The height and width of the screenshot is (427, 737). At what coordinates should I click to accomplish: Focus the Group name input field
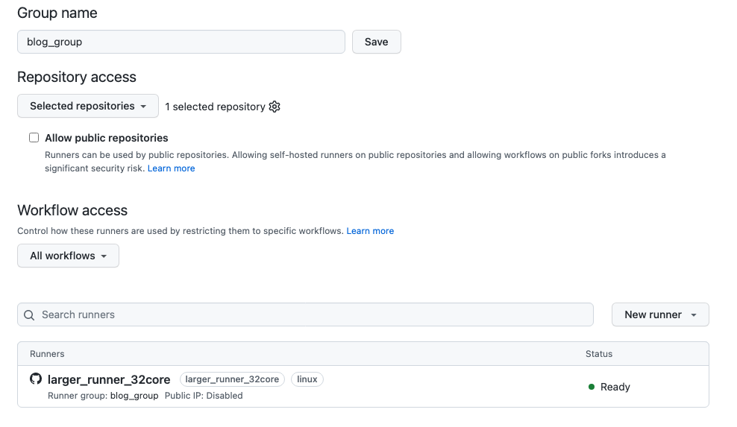(x=181, y=42)
